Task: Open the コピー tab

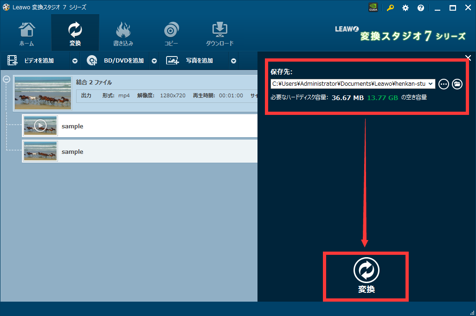Action: [171, 33]
